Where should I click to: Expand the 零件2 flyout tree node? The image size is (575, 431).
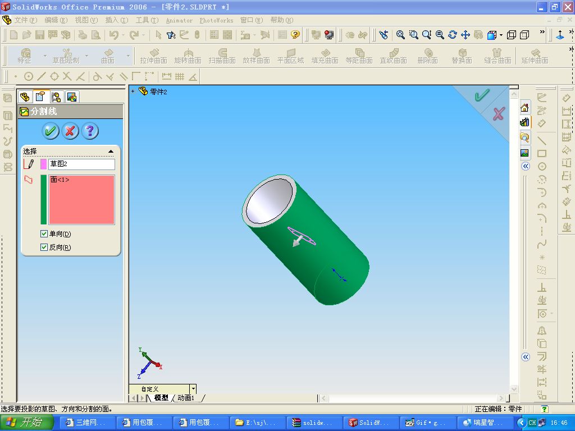133,91
